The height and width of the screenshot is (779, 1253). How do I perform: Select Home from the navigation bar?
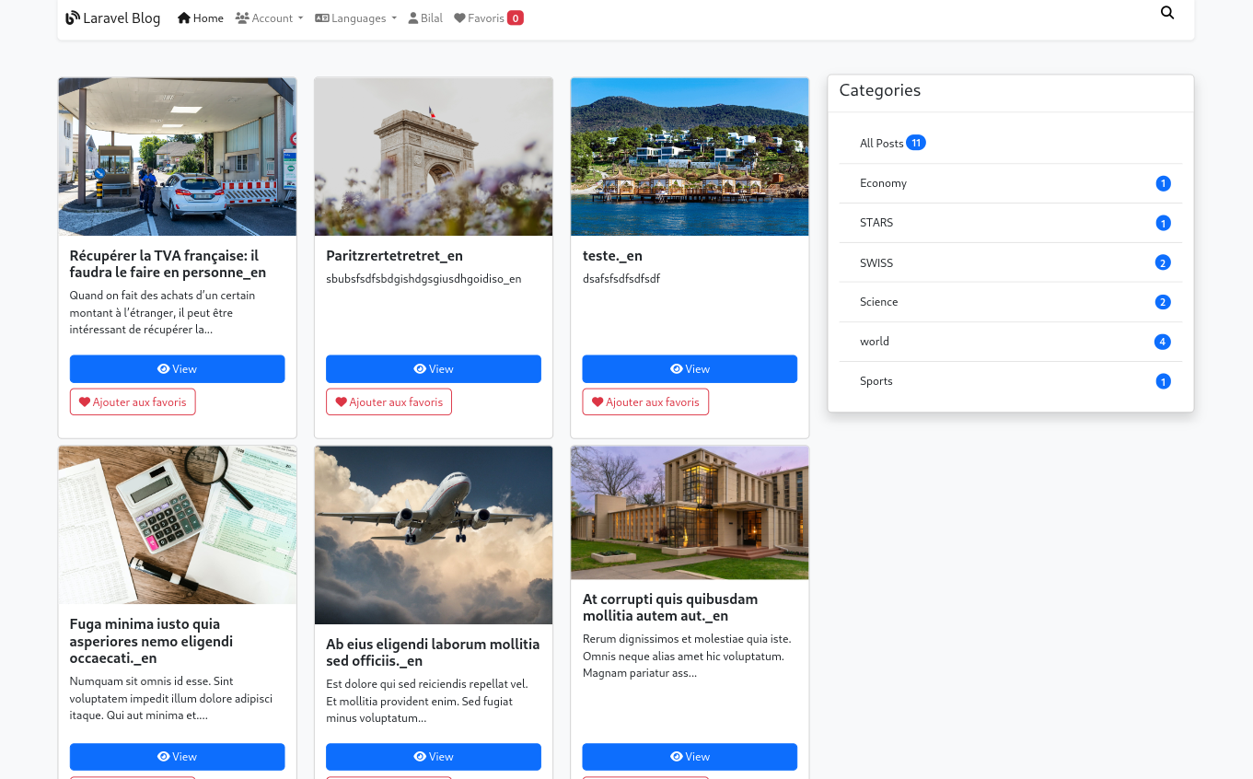(200, 17)
